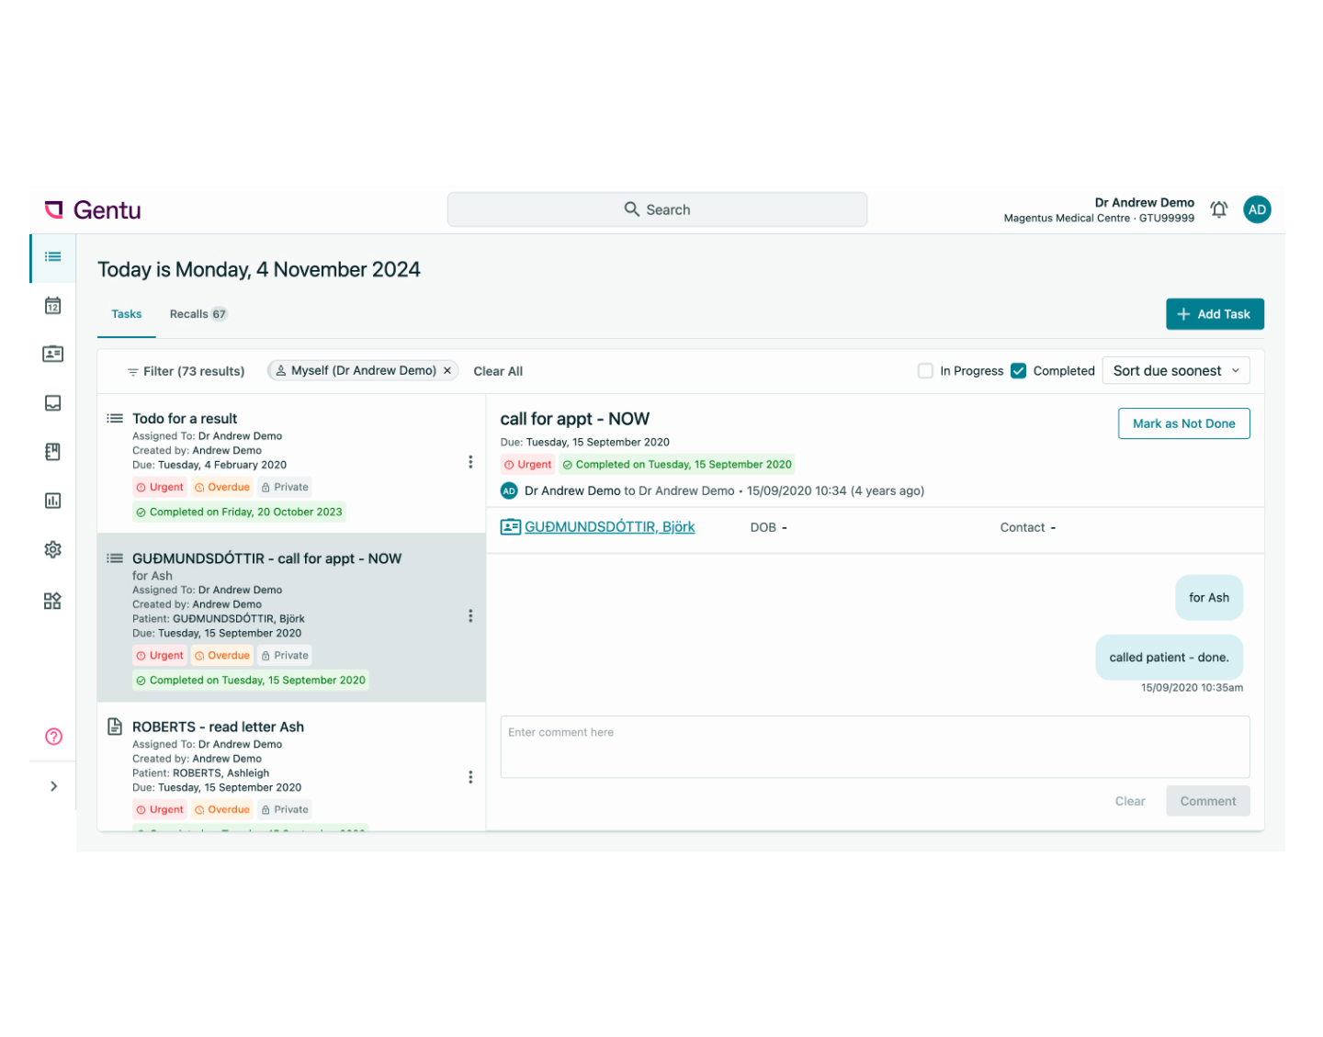The image size is (1323, 1037).
Task: Open the Filter (73 results) options
Action: [x=186, y=371]
